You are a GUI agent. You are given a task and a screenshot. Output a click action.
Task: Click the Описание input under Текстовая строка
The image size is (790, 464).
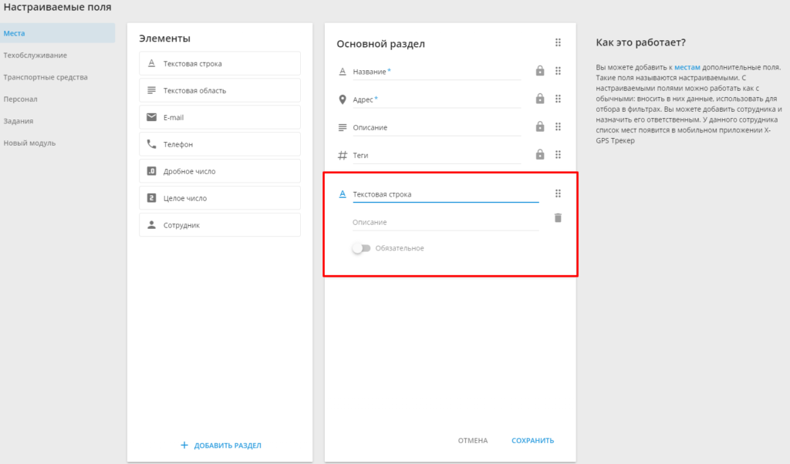tap(445, 222)
